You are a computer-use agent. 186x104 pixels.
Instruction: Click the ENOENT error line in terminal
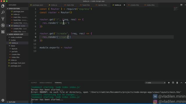(106, 92)
